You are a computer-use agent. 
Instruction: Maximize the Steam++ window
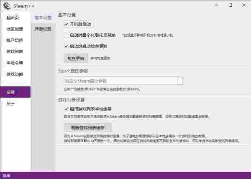230,5
